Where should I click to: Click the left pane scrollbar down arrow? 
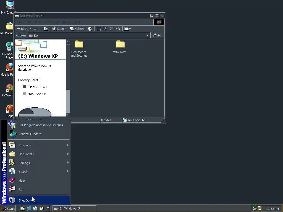68,114
